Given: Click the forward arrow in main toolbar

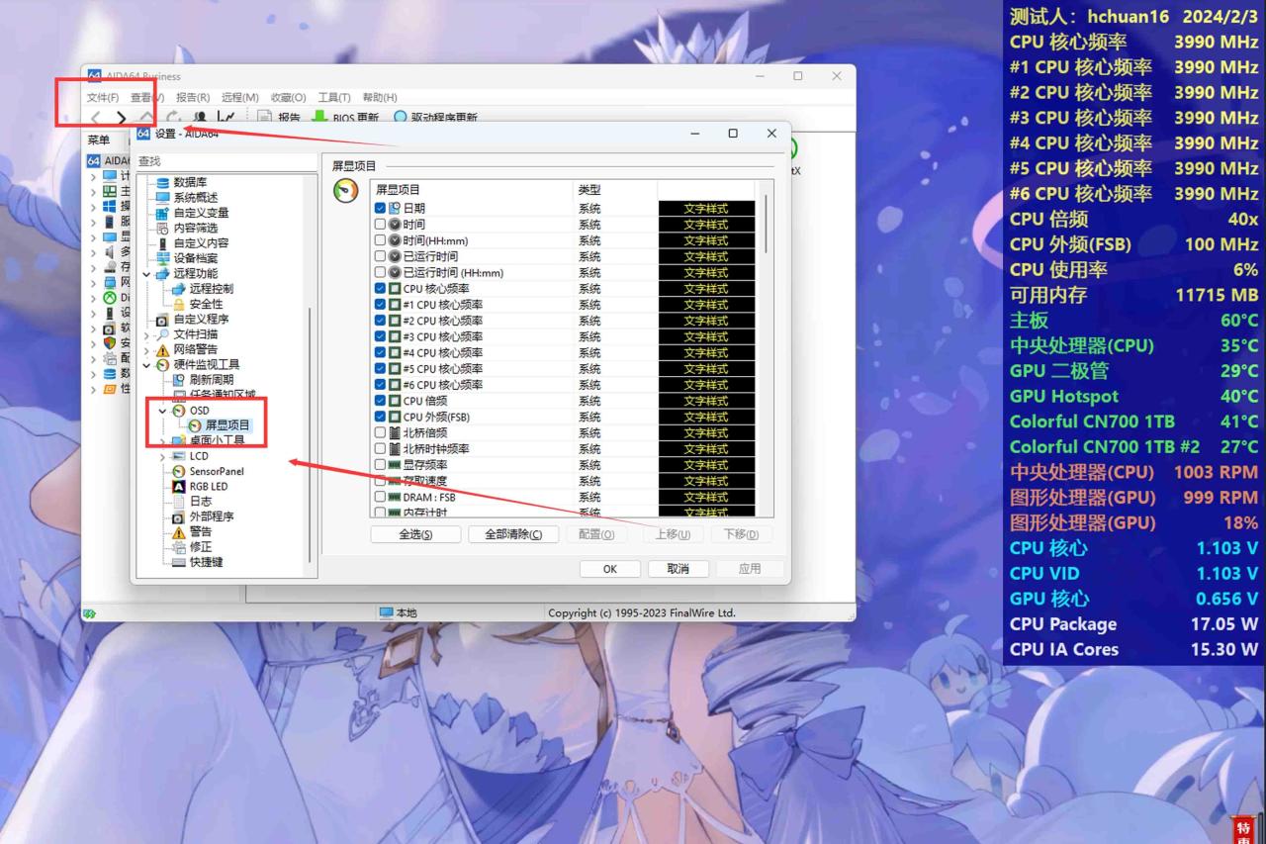Looking at the screenshot, I should coord(121,118).
